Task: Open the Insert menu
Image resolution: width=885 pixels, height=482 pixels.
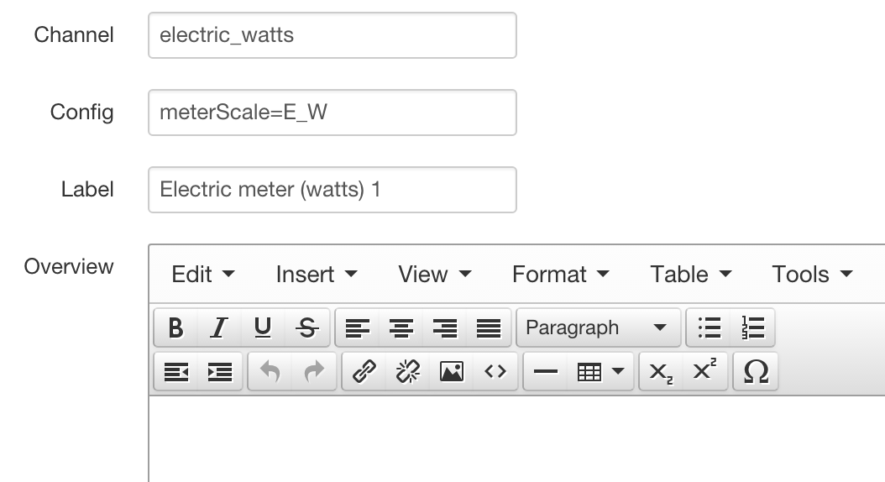Action: (x=317, y=275)
